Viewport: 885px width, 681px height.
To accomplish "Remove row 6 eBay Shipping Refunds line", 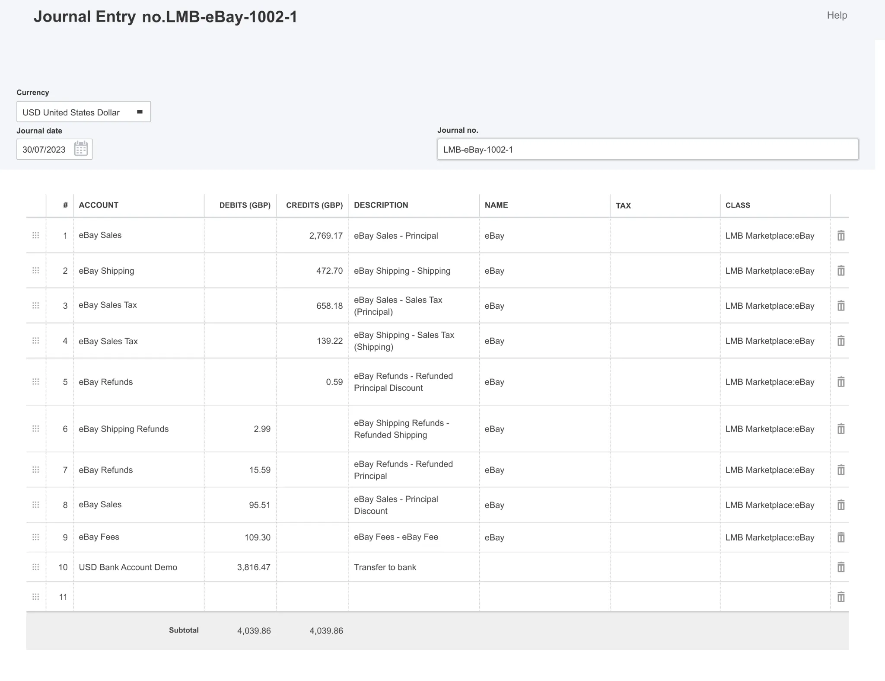I will (841, 429).
